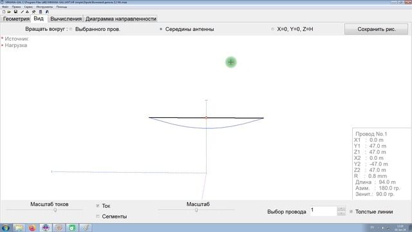The height and width of the screenshot is (232, 412).
Task: Click the Длина : 94.0 m value
Action: pyautogui.click(x=375, y=182)
